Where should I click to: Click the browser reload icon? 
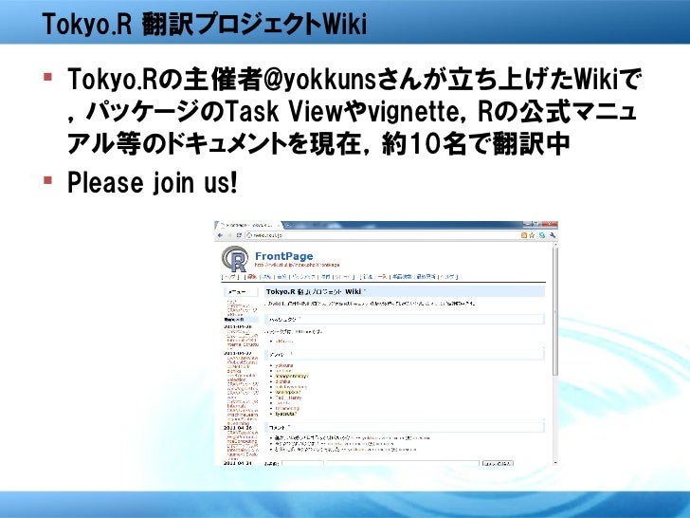(240, 235)
